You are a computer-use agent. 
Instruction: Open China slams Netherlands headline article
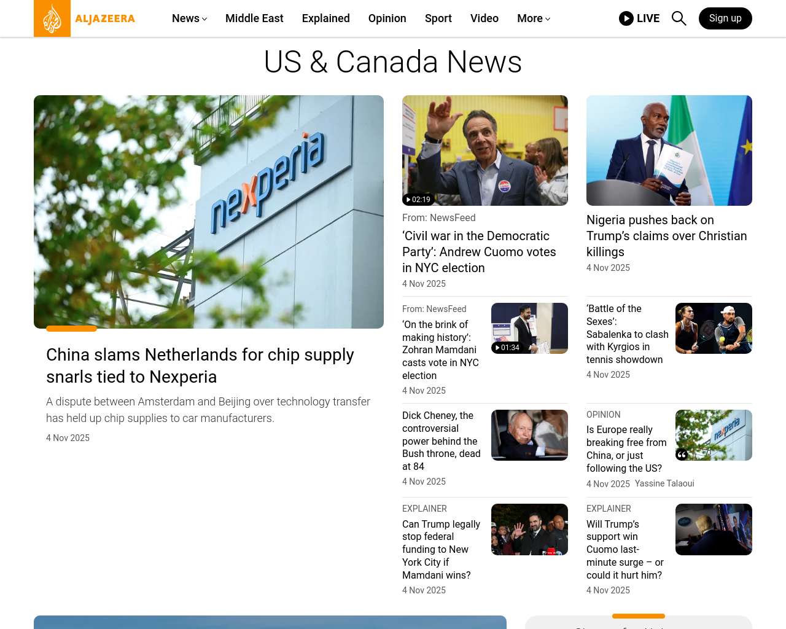pos(200,365)
